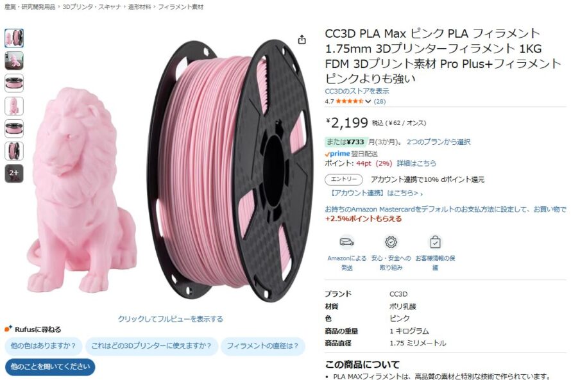Open フィラメント素材 breadcrumb category
The height and width of the screenshot is (380, 571).
click(x=181, y=7)
